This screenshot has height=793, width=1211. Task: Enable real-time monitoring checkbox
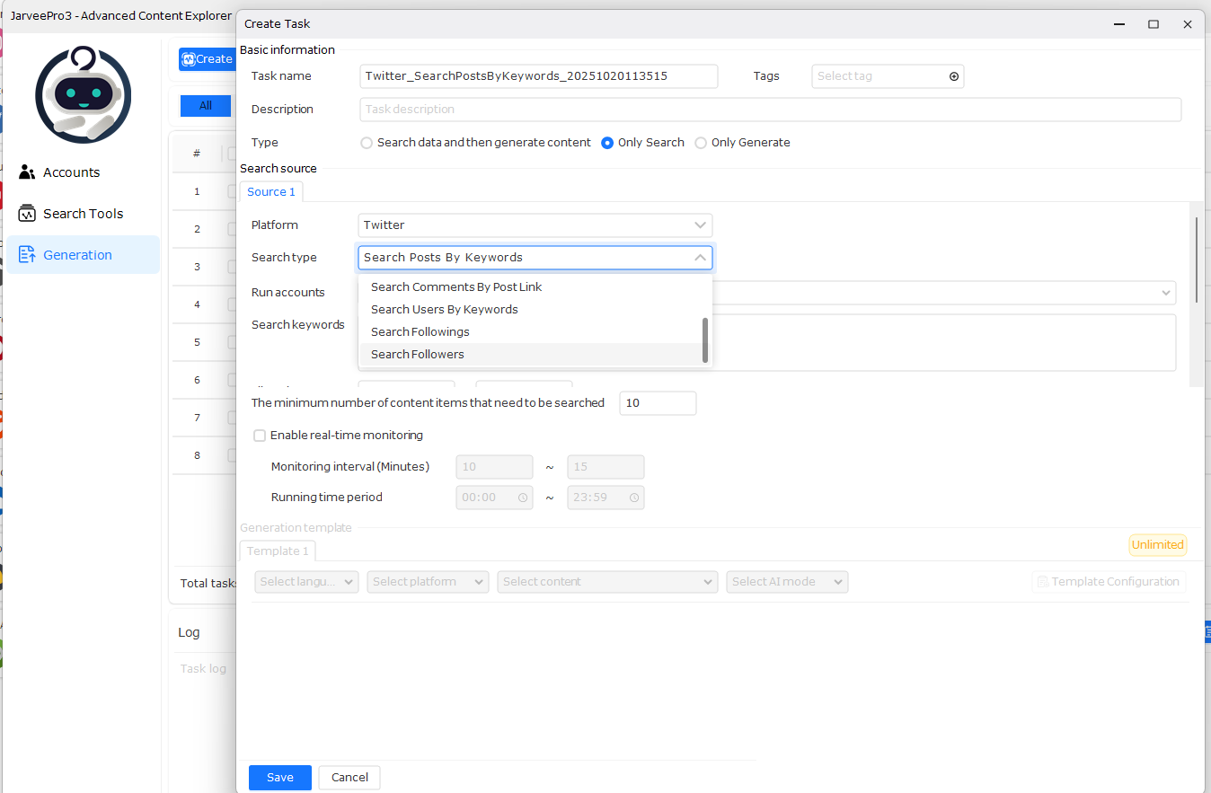[x=260, y=436]
